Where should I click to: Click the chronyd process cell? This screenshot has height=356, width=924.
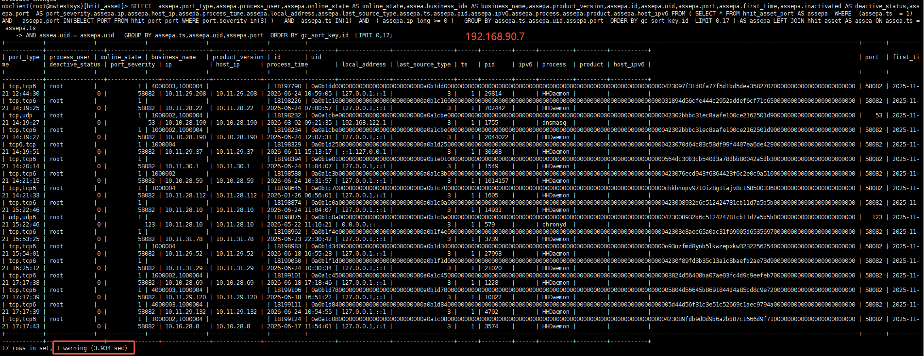[x=554, y=225]
